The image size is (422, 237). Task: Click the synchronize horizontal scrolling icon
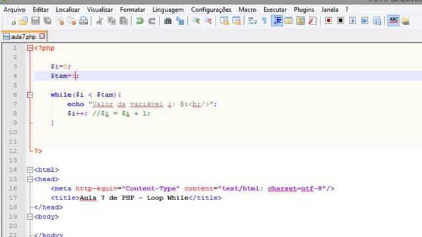click(236, 21)
